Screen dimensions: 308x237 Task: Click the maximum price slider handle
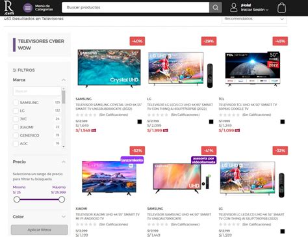tap(62, 199)
